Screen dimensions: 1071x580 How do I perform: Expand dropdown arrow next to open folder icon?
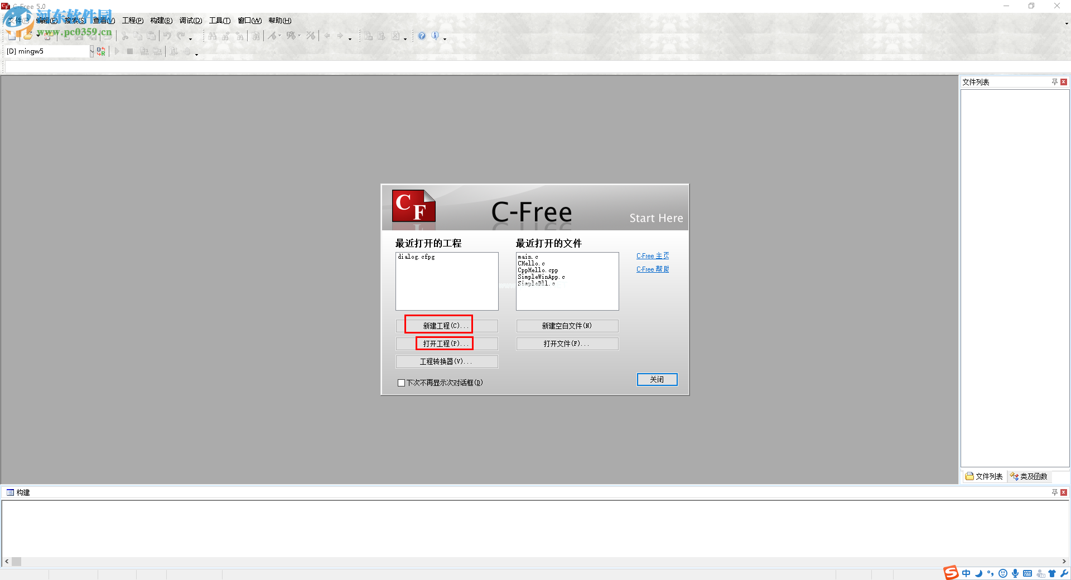[x=38, y=36]
